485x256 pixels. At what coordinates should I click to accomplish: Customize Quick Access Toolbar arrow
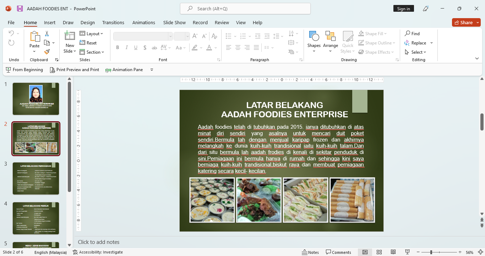click(152, 70)
